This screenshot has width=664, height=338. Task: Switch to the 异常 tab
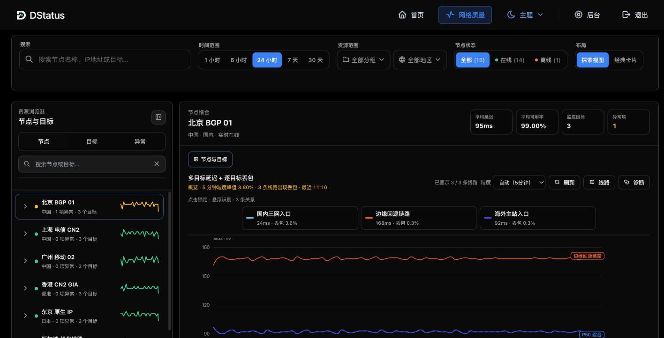(140, 141)
